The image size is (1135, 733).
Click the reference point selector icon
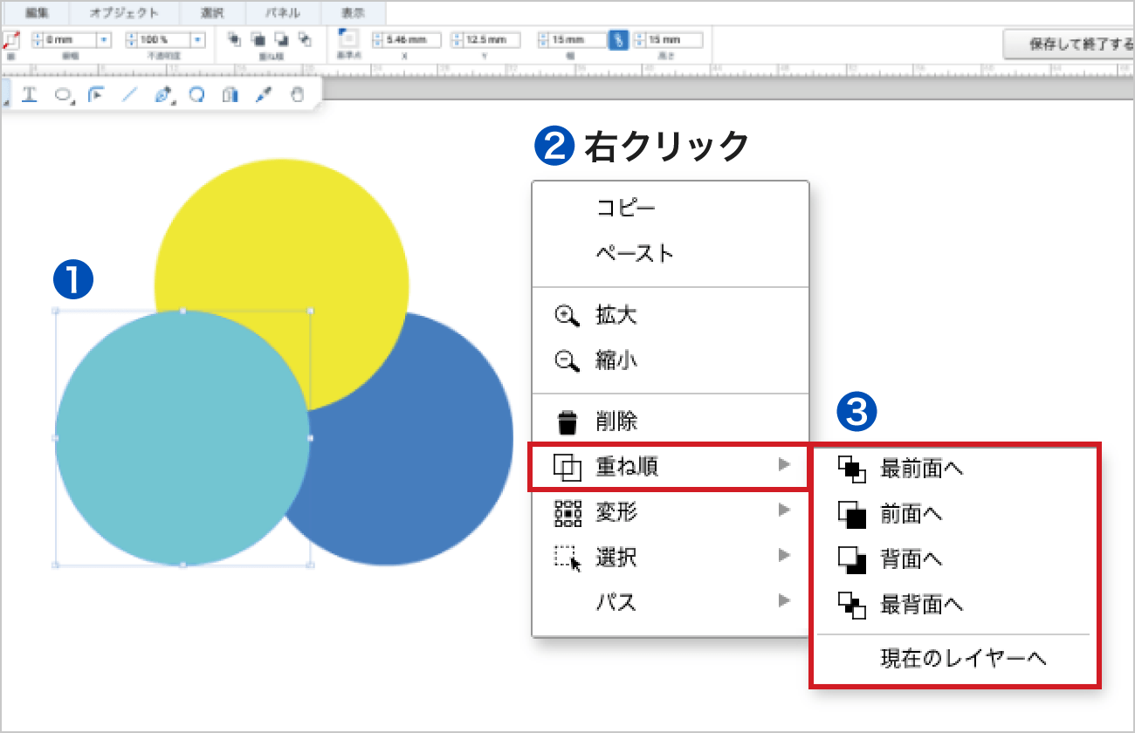[348, 39]
